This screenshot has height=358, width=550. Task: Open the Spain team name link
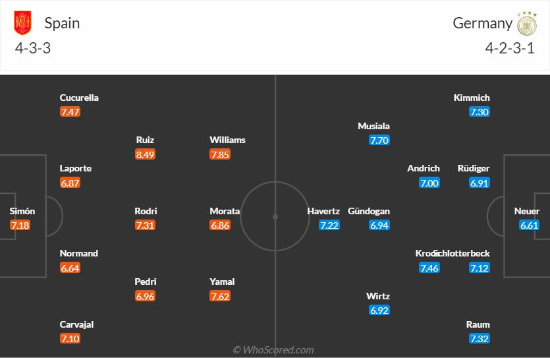tap(62, 23)
